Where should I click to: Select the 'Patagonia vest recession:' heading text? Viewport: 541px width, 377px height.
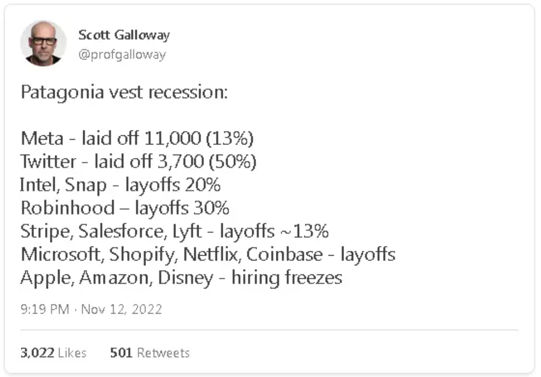125,92
